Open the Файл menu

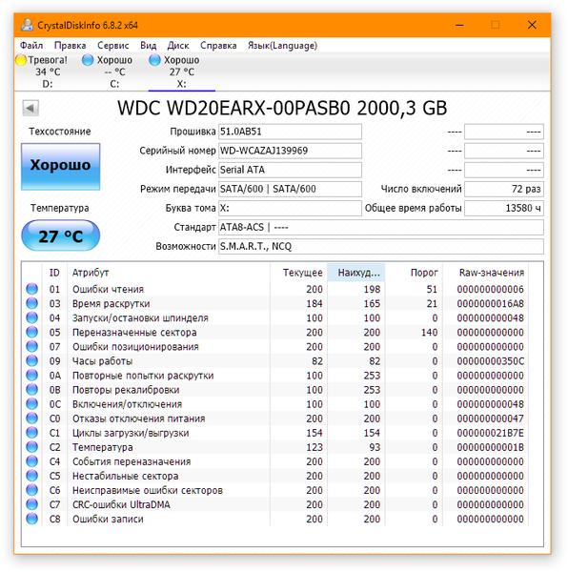point(31,46)
